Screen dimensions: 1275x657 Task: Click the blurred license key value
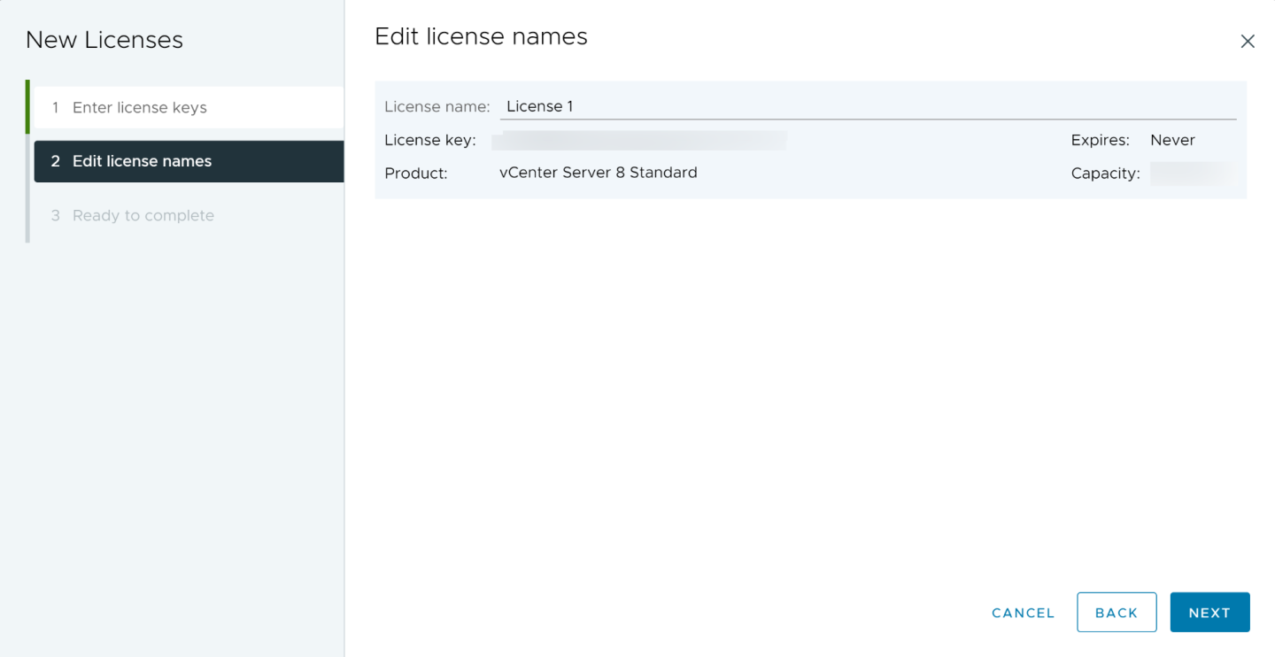639,140
